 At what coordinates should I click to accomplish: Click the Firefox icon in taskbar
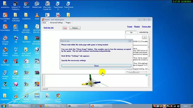click(41, 106)
